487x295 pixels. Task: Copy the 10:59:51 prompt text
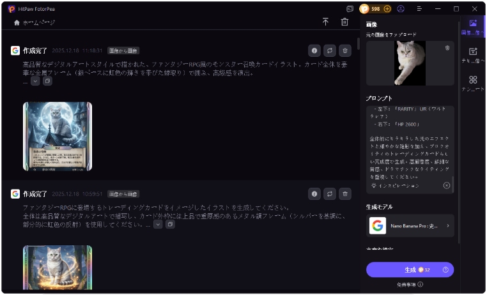(x=170, y=224)
